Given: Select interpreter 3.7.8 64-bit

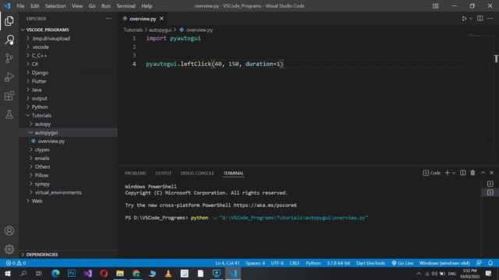Looking at the screenshot, I should 338,263.
